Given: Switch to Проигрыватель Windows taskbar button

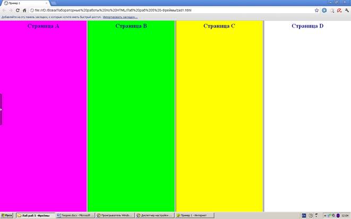Looking at the screenshot, I should [x=115, y=215].
